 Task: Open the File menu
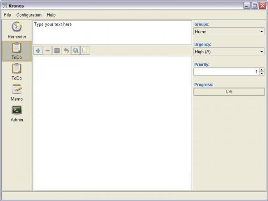[8, 15]
